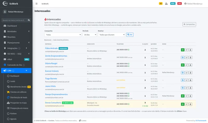Assign owner icon for Tiago Barreto

point(190,80)
